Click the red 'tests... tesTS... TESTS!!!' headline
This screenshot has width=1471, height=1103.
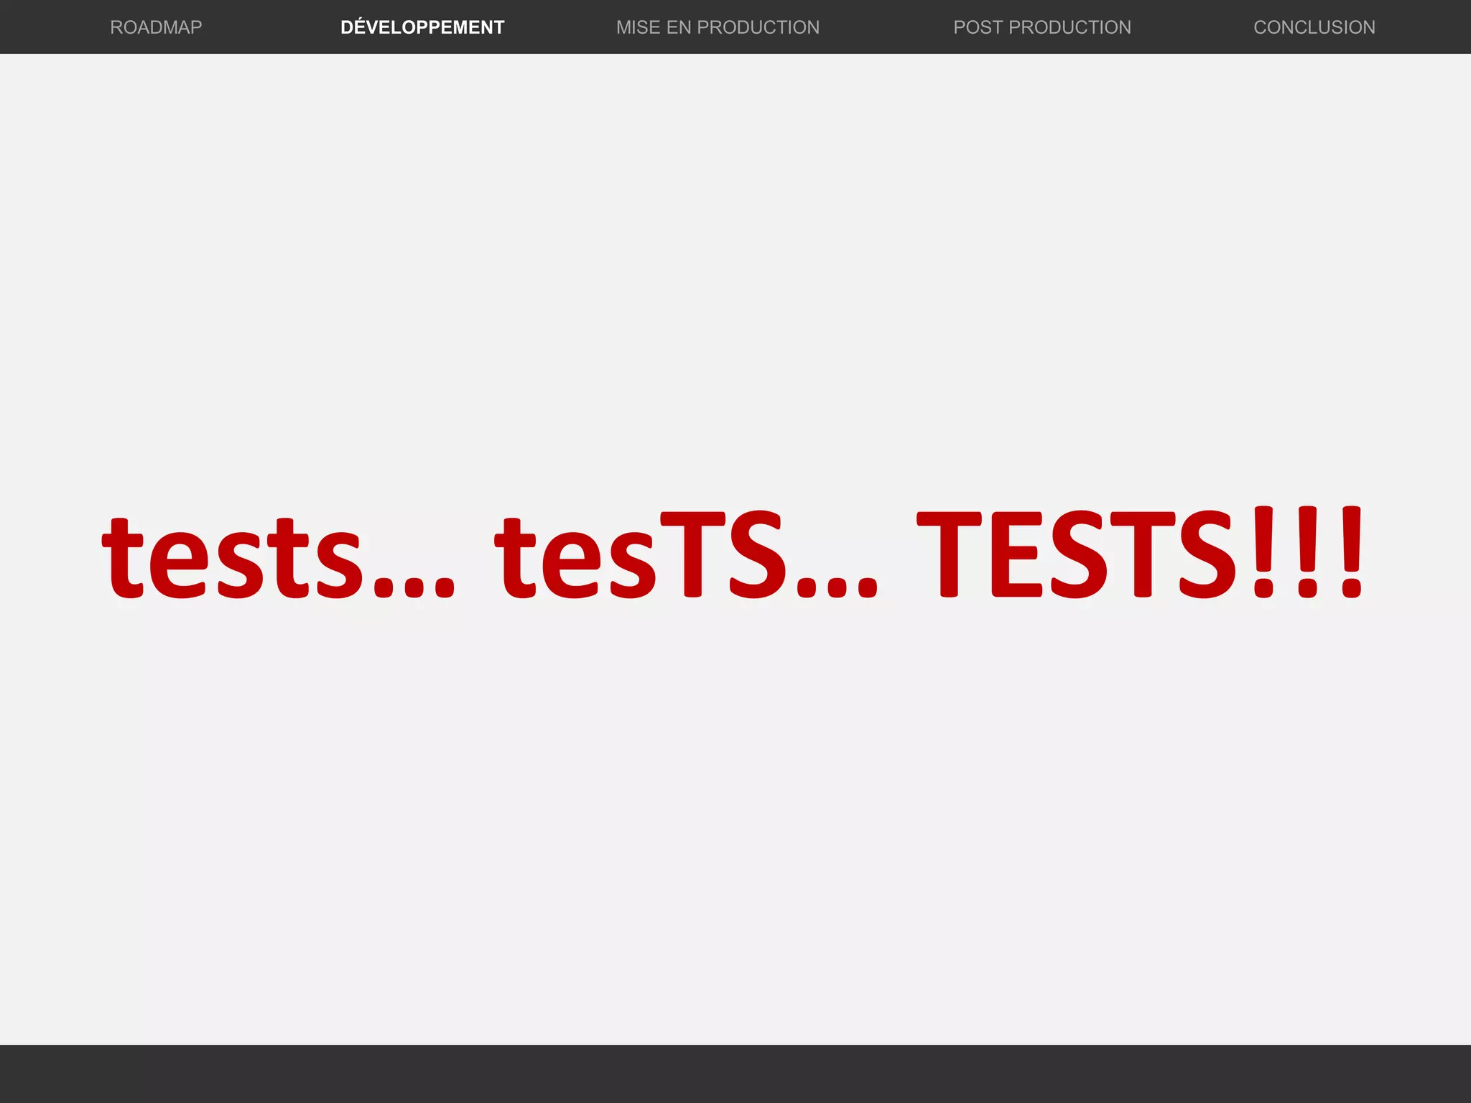(733, 554)
